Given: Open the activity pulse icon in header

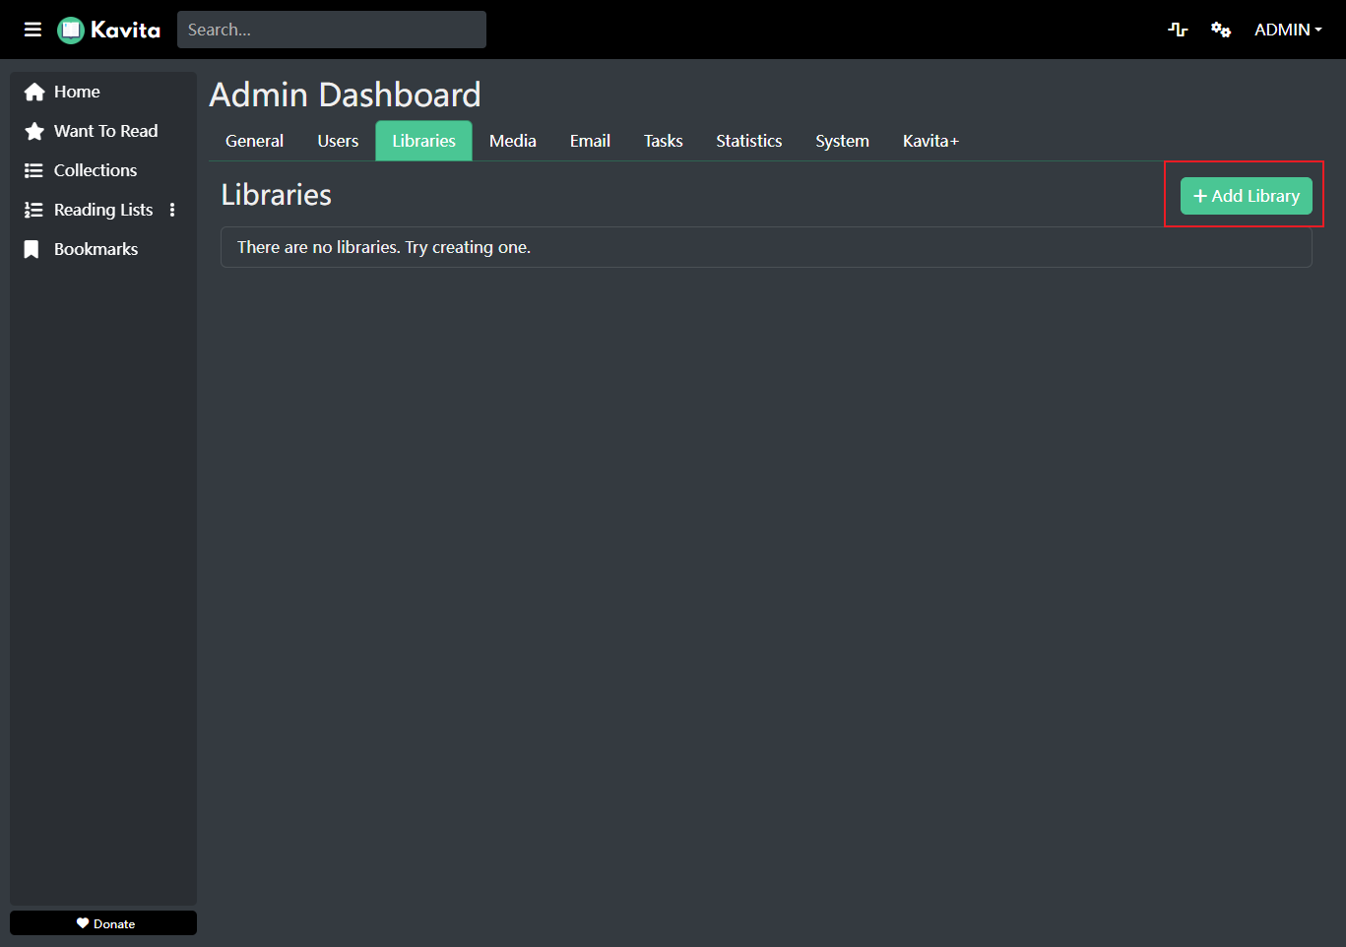Looking at the screenshot, I should (x=1178, y=30).
